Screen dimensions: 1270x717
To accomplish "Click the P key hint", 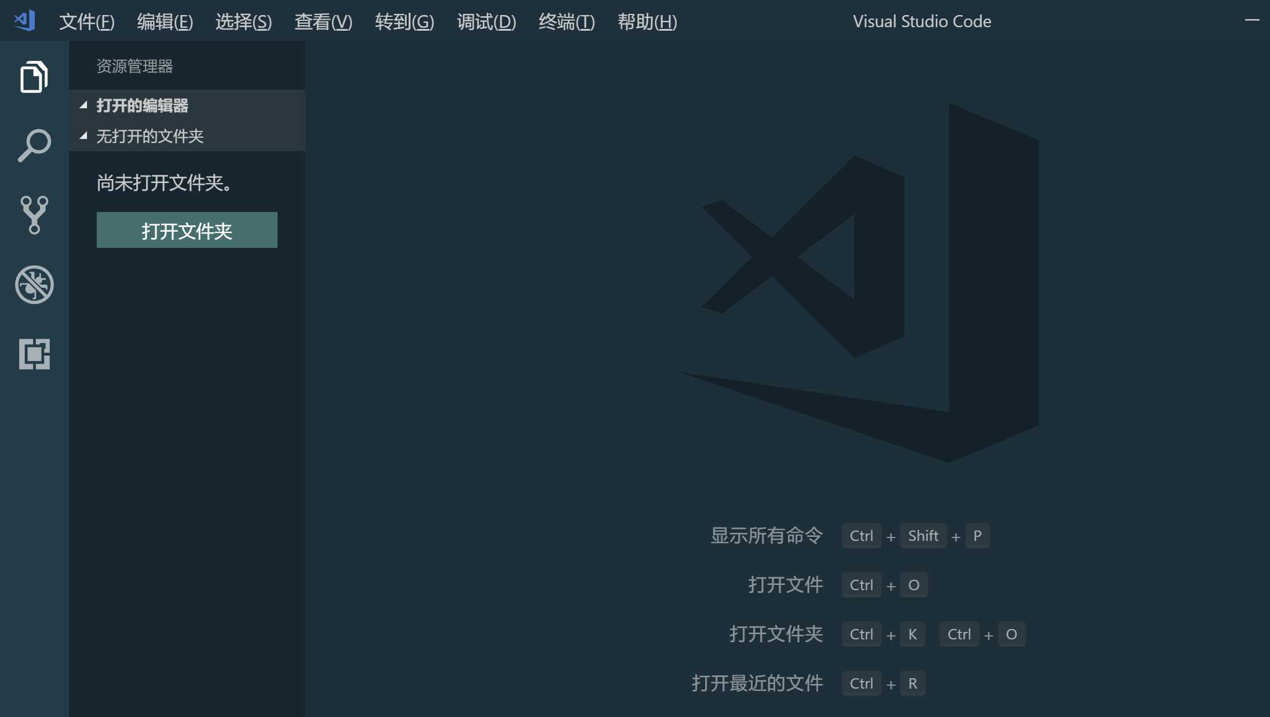I will tap(977, 536).
